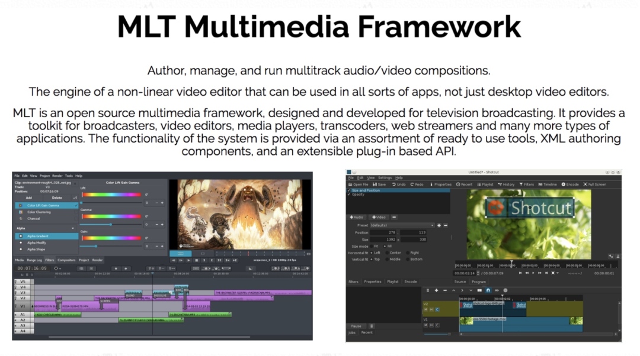The width and height of the screenshot is (640, 356).
Task: Select Middle vertical fit radio
Action: tap(387, 260)
